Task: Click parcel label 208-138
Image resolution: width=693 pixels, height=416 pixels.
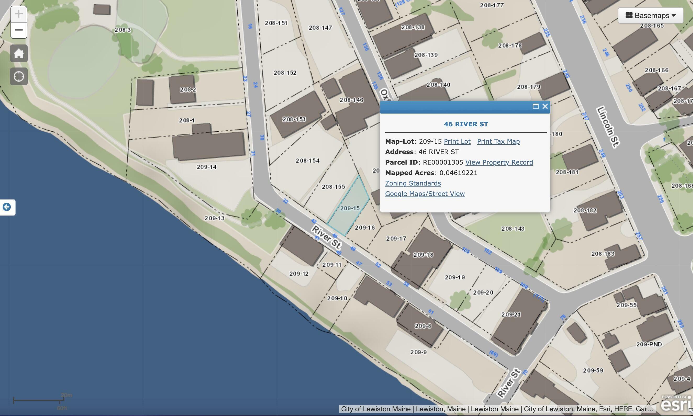Action: pos(413,27)
